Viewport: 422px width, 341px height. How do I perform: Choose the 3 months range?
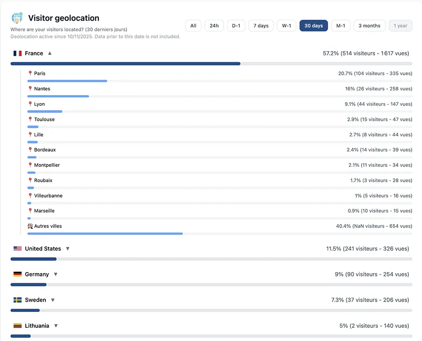tap(369, 26)
